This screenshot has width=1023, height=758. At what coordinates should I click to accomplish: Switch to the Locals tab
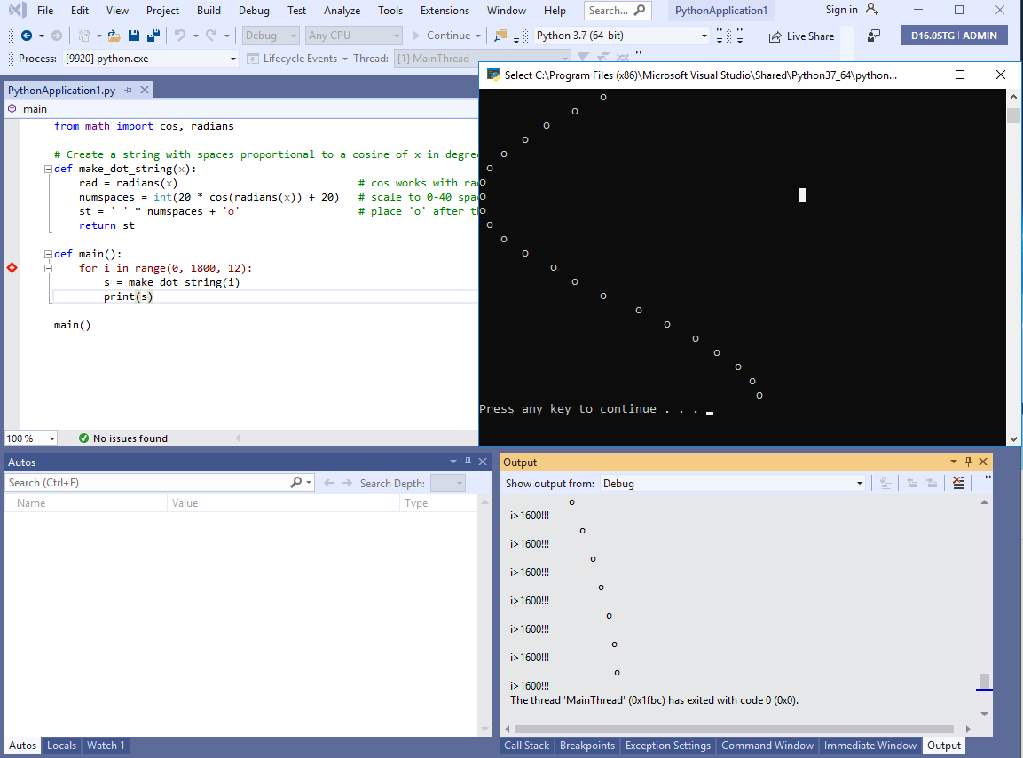tap(60, 745)
